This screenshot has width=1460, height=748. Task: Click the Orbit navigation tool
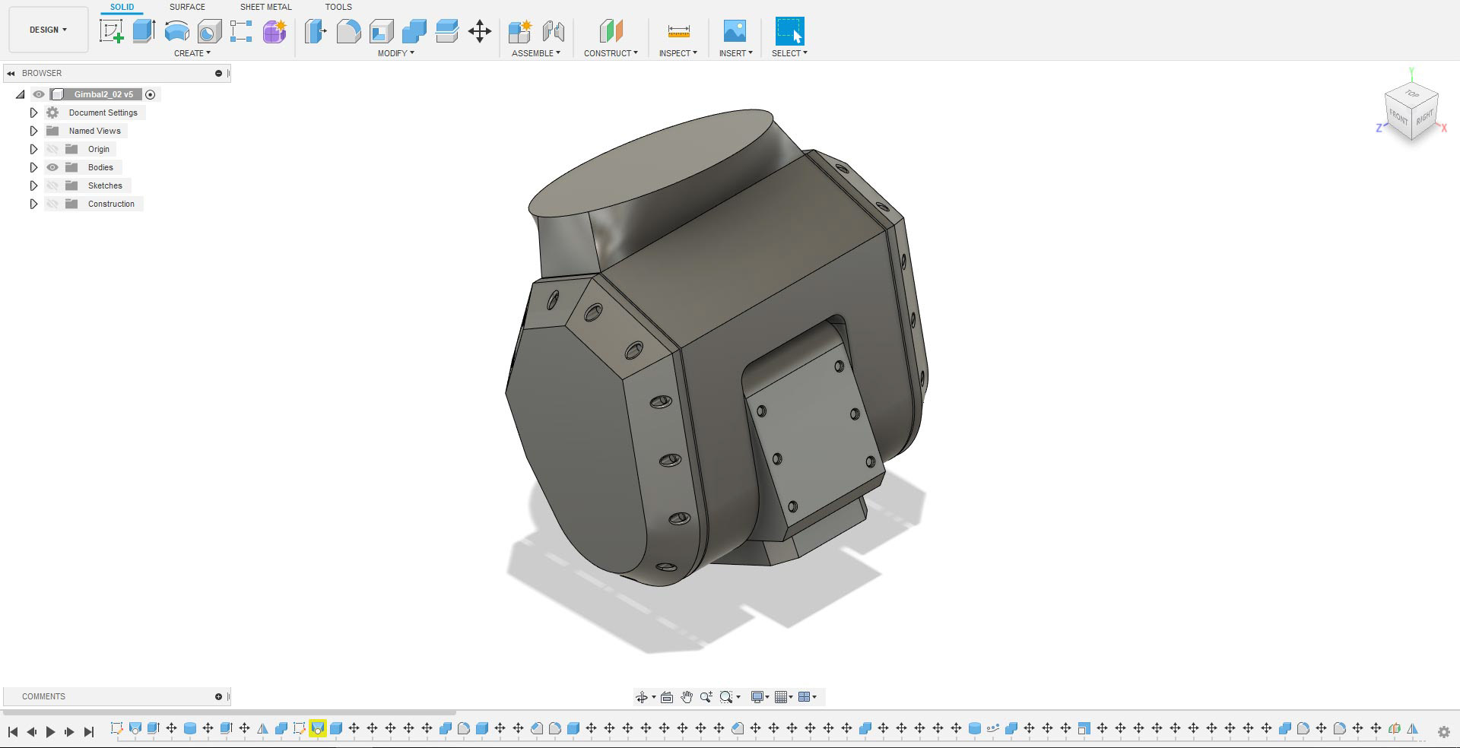pos(642,697)
